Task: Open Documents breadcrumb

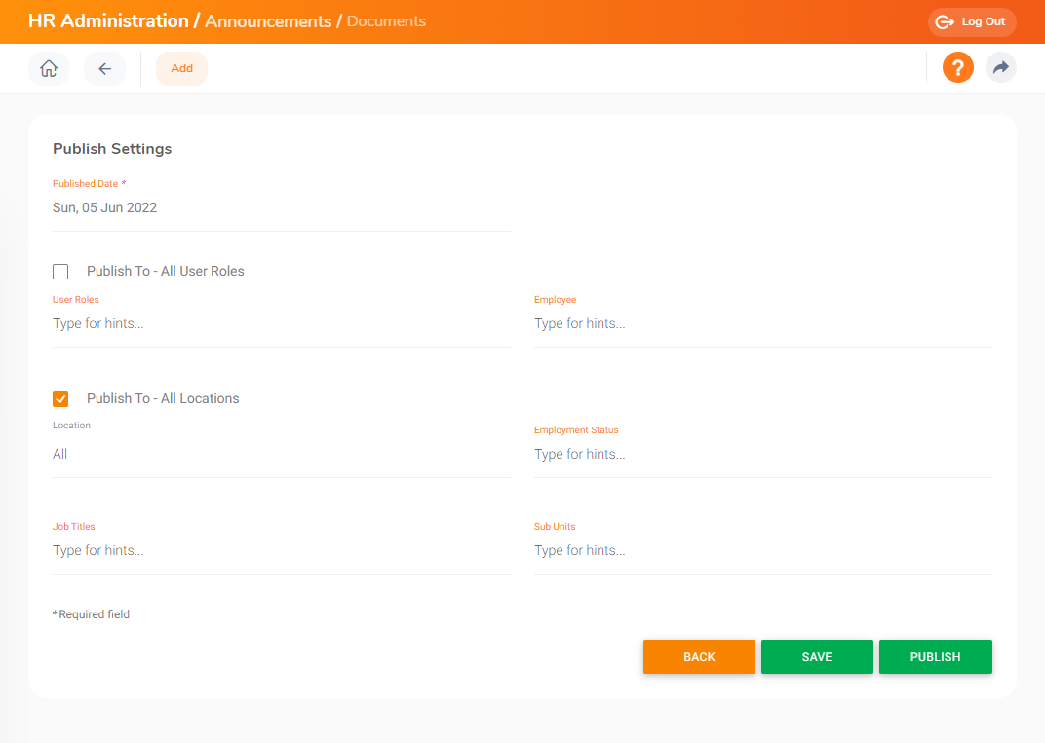Action: 386,21
